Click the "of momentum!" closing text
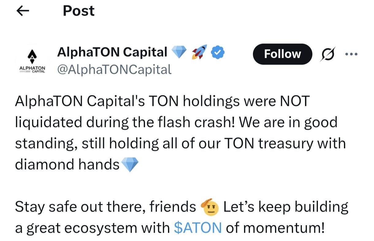The image size is (374, 241). [275, 228]
